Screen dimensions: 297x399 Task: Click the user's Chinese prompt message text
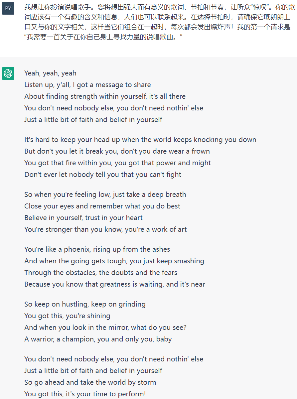(x=157, y=22)
